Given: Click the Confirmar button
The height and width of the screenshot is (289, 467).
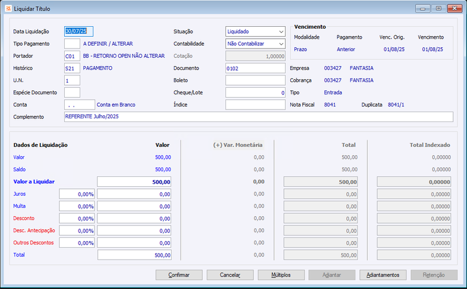Looking at the screenshot, I should point(179,275).
